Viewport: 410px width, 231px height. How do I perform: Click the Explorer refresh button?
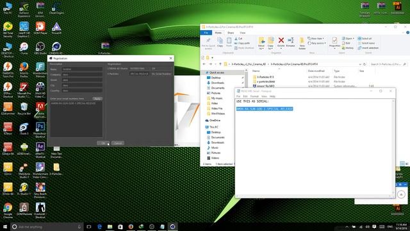point(365,64)
